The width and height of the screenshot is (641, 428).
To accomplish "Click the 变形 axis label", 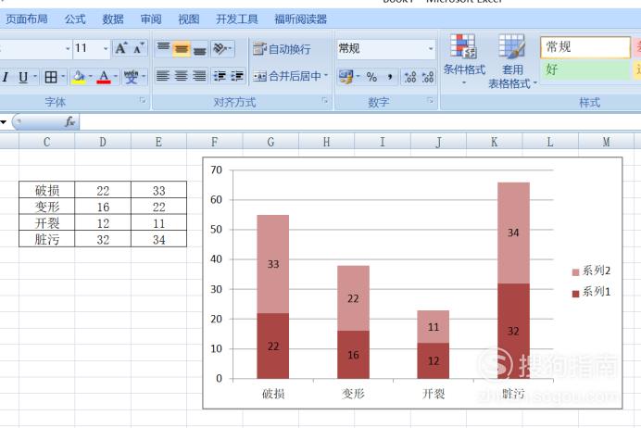I will (353, 394).
